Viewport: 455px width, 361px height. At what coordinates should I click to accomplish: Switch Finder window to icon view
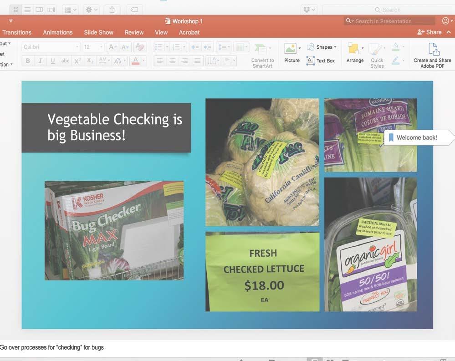pyautogui.click(x=16, y=10)
